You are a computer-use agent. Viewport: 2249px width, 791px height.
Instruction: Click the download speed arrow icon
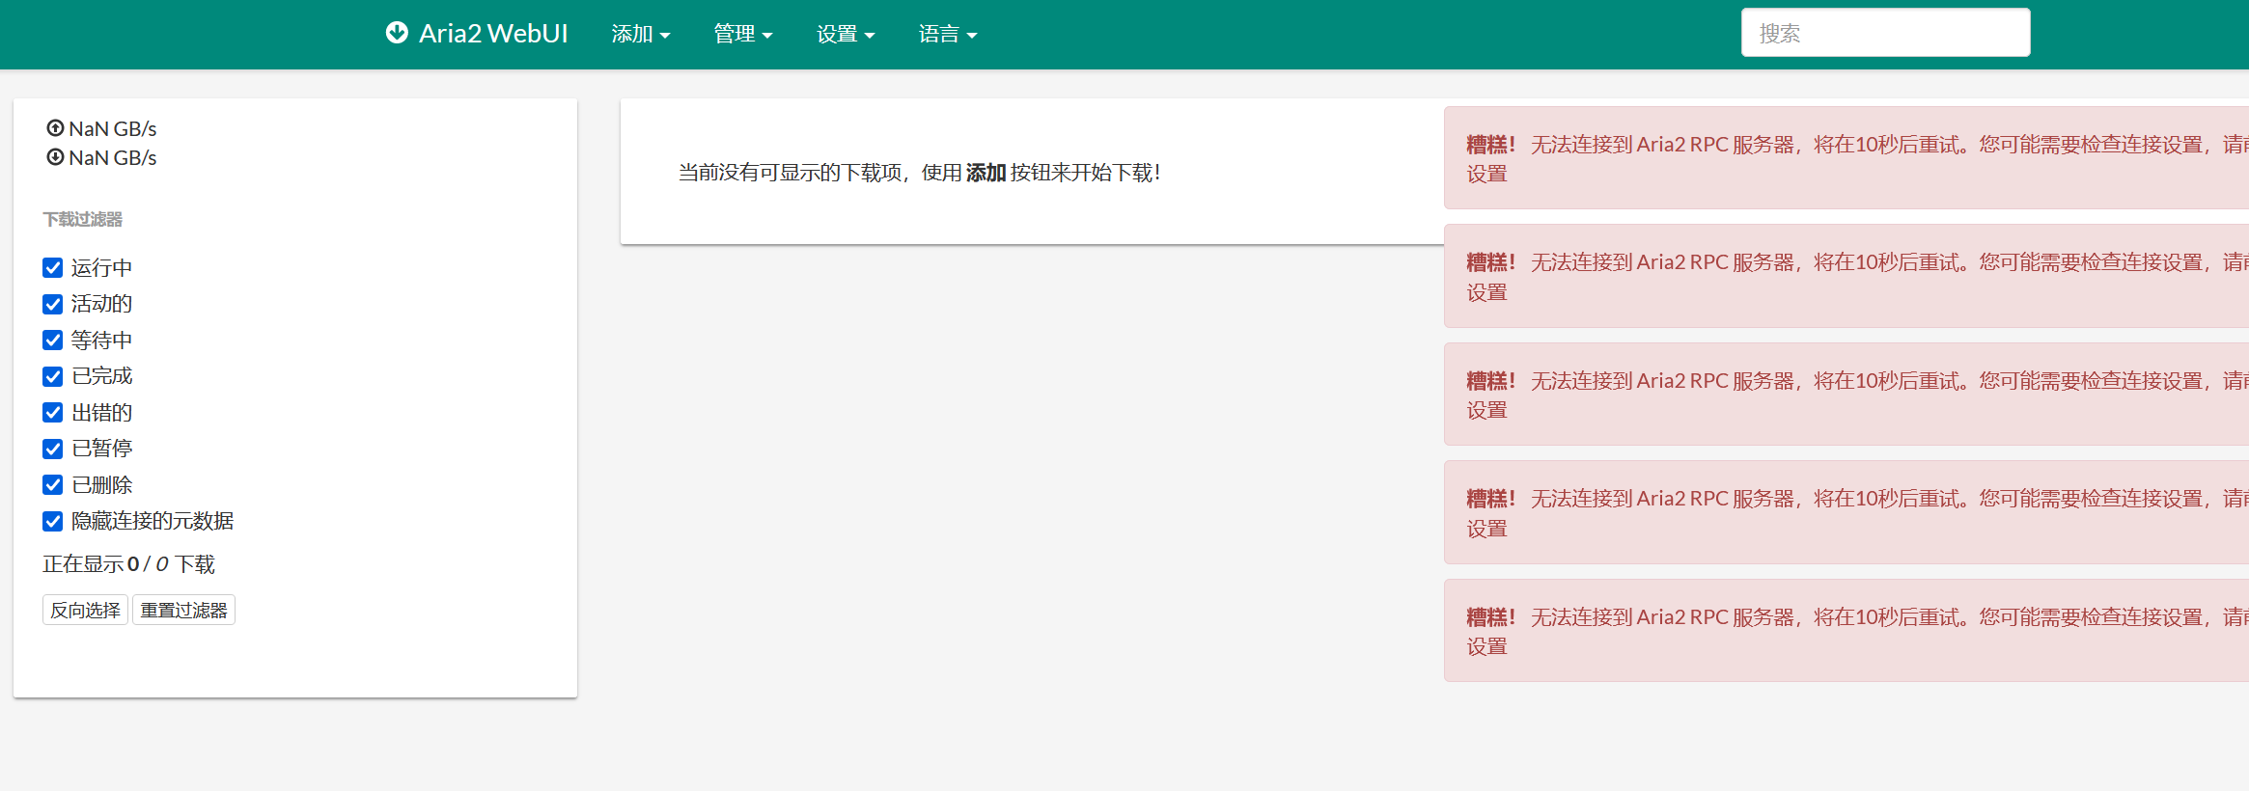pyautogui.click(x=56, y=157)
